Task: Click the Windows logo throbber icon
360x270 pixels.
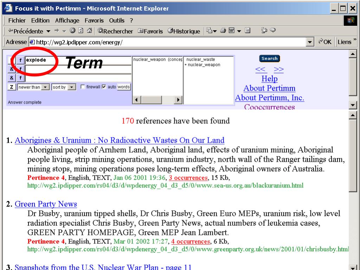Action: pos(351,20)
